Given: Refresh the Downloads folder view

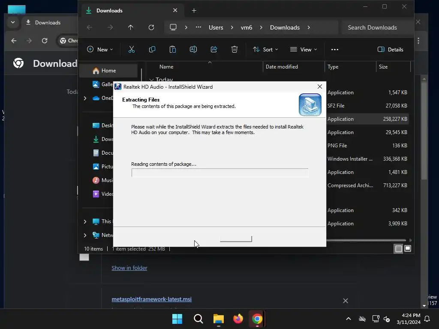Looking at the screenshot, I should click(151, 27).
